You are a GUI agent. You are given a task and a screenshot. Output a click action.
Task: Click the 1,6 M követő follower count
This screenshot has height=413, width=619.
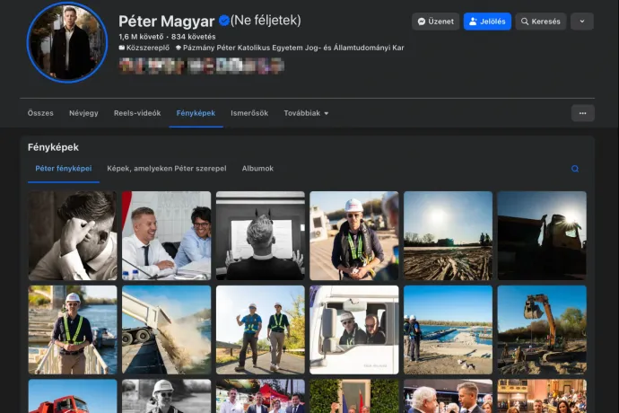tap(141, 37)
